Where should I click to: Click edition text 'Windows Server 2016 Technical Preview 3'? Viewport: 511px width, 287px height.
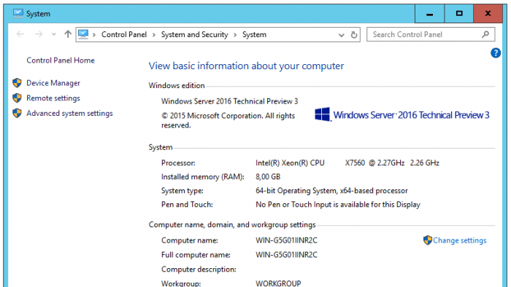229,101
